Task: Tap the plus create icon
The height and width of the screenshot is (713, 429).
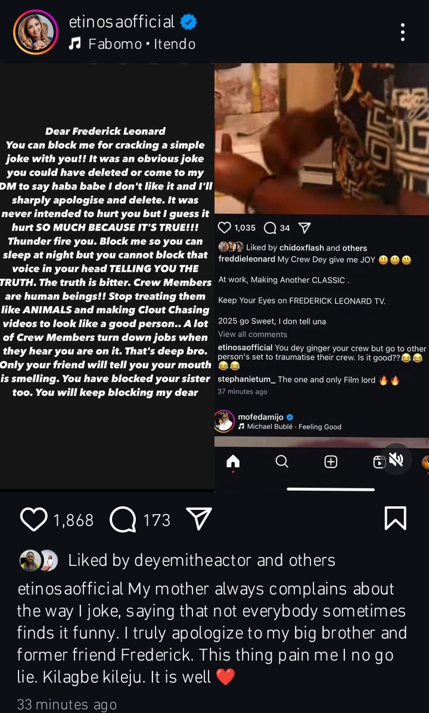Action: coord(331,462)
